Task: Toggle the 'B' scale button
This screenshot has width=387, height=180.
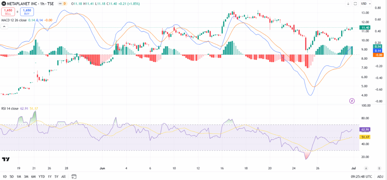Action: coord(379,168)
